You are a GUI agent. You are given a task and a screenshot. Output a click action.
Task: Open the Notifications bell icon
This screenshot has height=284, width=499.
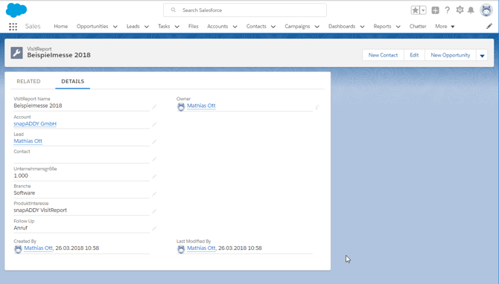click(x=471, y=10)
